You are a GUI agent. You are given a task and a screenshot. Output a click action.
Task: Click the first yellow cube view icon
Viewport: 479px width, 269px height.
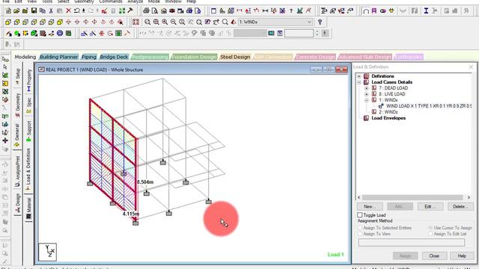tap(8, 22)
